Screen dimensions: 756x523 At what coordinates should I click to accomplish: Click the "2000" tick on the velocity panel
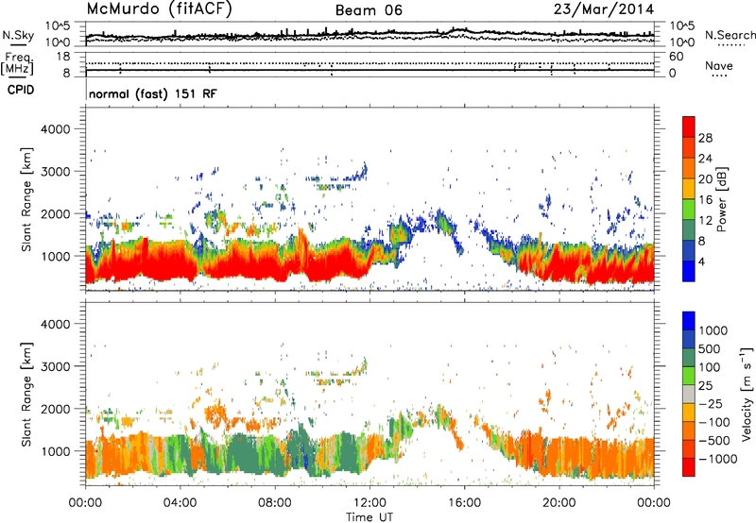(x=55, y=409)
